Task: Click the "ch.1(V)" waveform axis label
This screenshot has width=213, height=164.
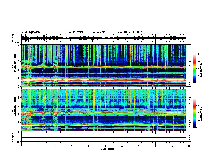Action: pos(13,38)
